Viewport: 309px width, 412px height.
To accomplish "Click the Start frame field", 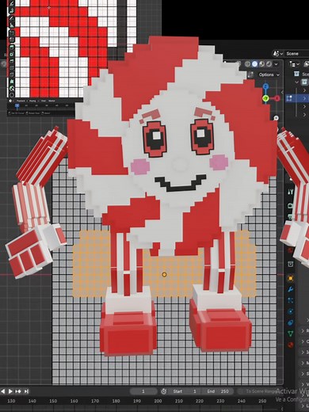I will (x=185, y=391).
